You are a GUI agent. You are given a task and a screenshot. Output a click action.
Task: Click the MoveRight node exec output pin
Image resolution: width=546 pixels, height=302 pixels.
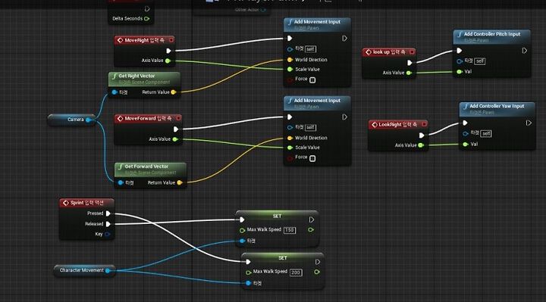tap(168, 51)
